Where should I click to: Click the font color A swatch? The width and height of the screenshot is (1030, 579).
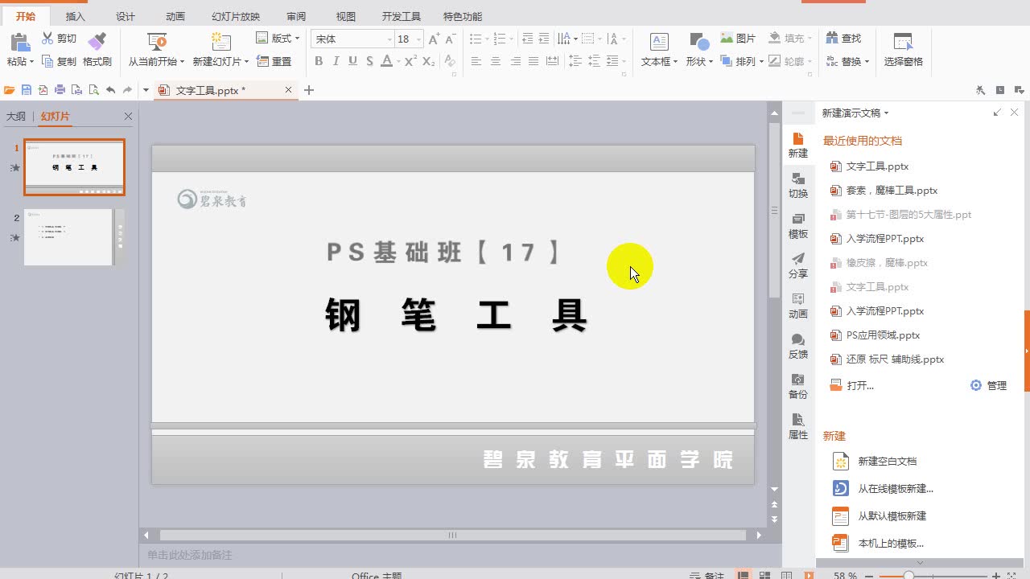coord(386,61)
